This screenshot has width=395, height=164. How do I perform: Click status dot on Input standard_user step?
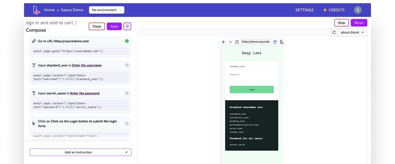[x=127, y=65]
